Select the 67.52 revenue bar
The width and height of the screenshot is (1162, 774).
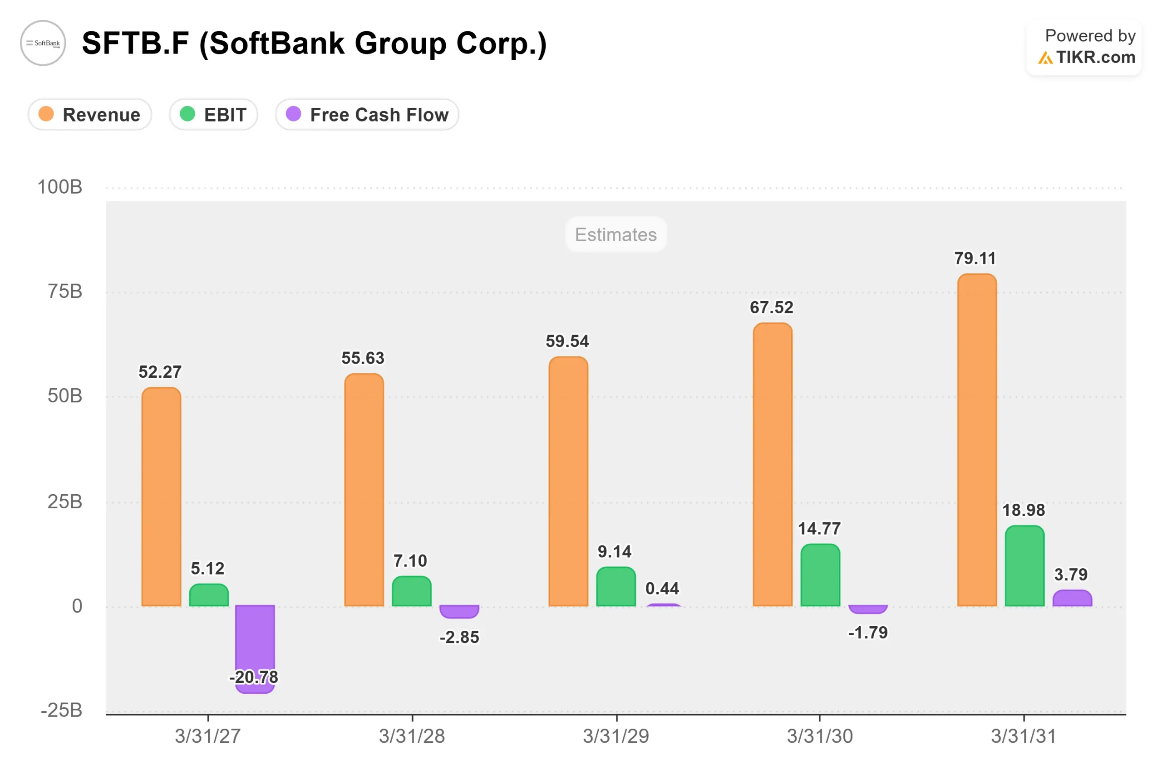pos(773,464)
